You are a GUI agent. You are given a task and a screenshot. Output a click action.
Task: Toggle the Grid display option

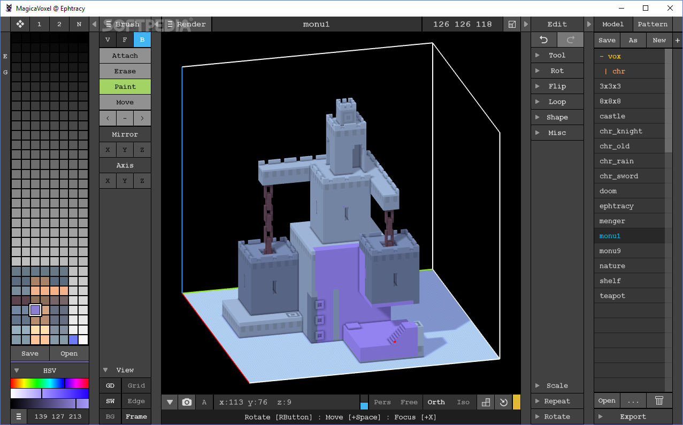point(136,385)
